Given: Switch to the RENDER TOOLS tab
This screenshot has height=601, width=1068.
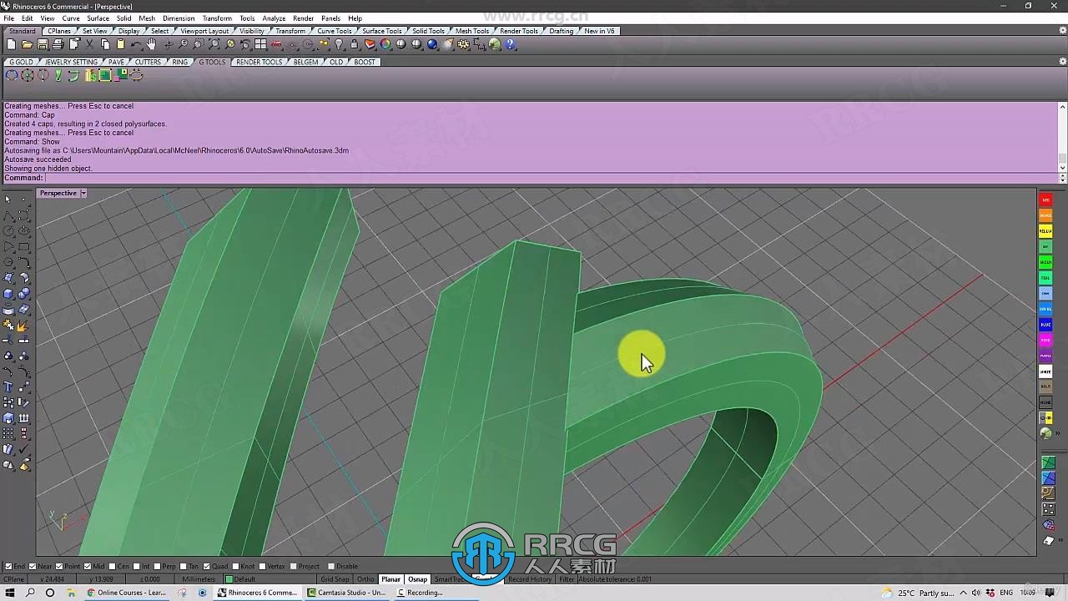Looking at the screenshot, I should 259,62.
